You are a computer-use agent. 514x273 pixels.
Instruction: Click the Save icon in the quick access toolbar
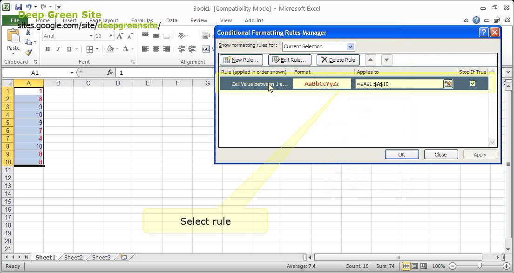[19, 7]
